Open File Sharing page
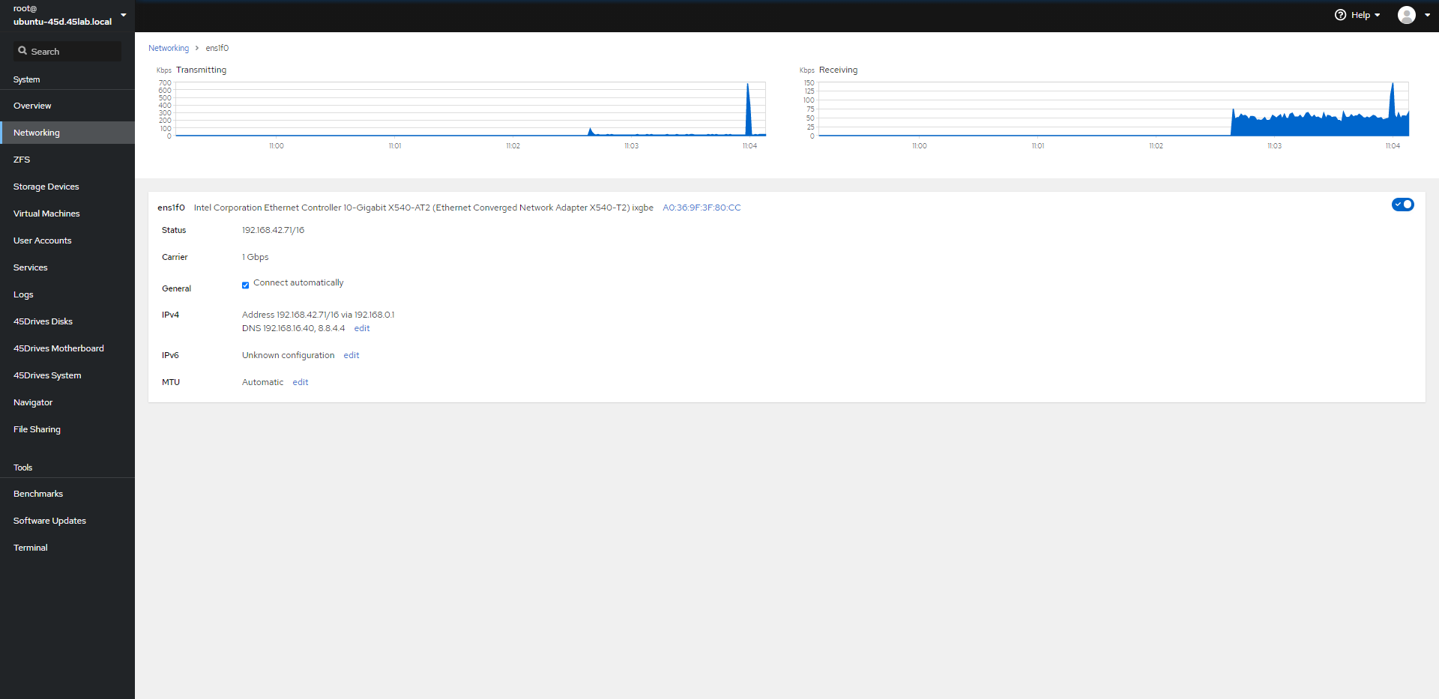Image resolution: width=1439 pixels, height=699 pixels. point(67,429)
